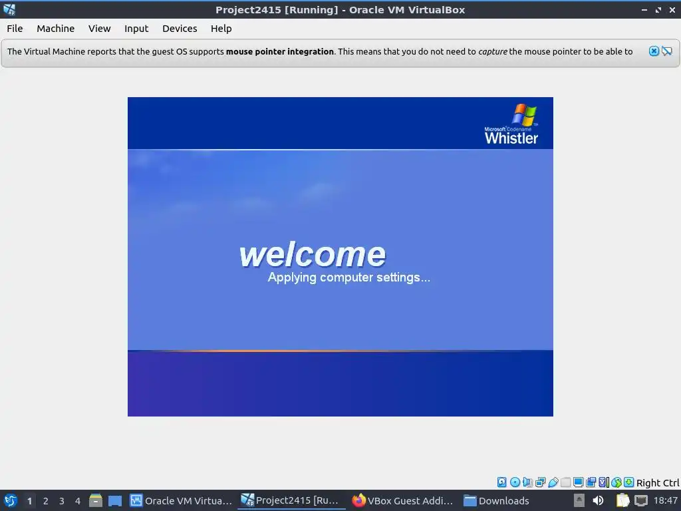Switch to workspace 1
The image size is (681, 511).
(29, 501)
